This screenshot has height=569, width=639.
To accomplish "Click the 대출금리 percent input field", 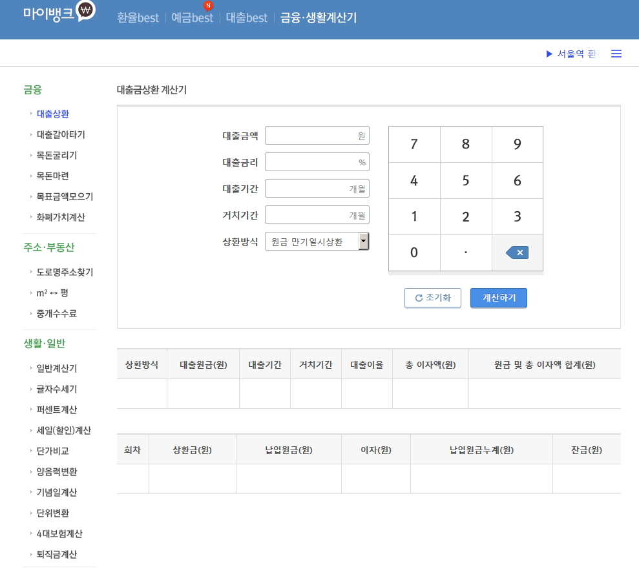I will tap(317, 162).
